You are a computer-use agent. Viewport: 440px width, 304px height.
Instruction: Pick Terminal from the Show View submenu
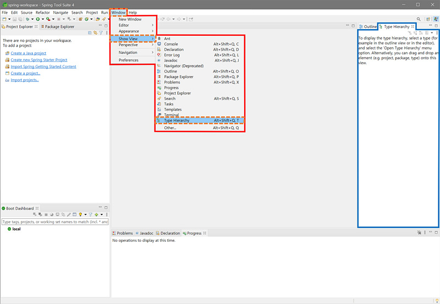[200, 115]
